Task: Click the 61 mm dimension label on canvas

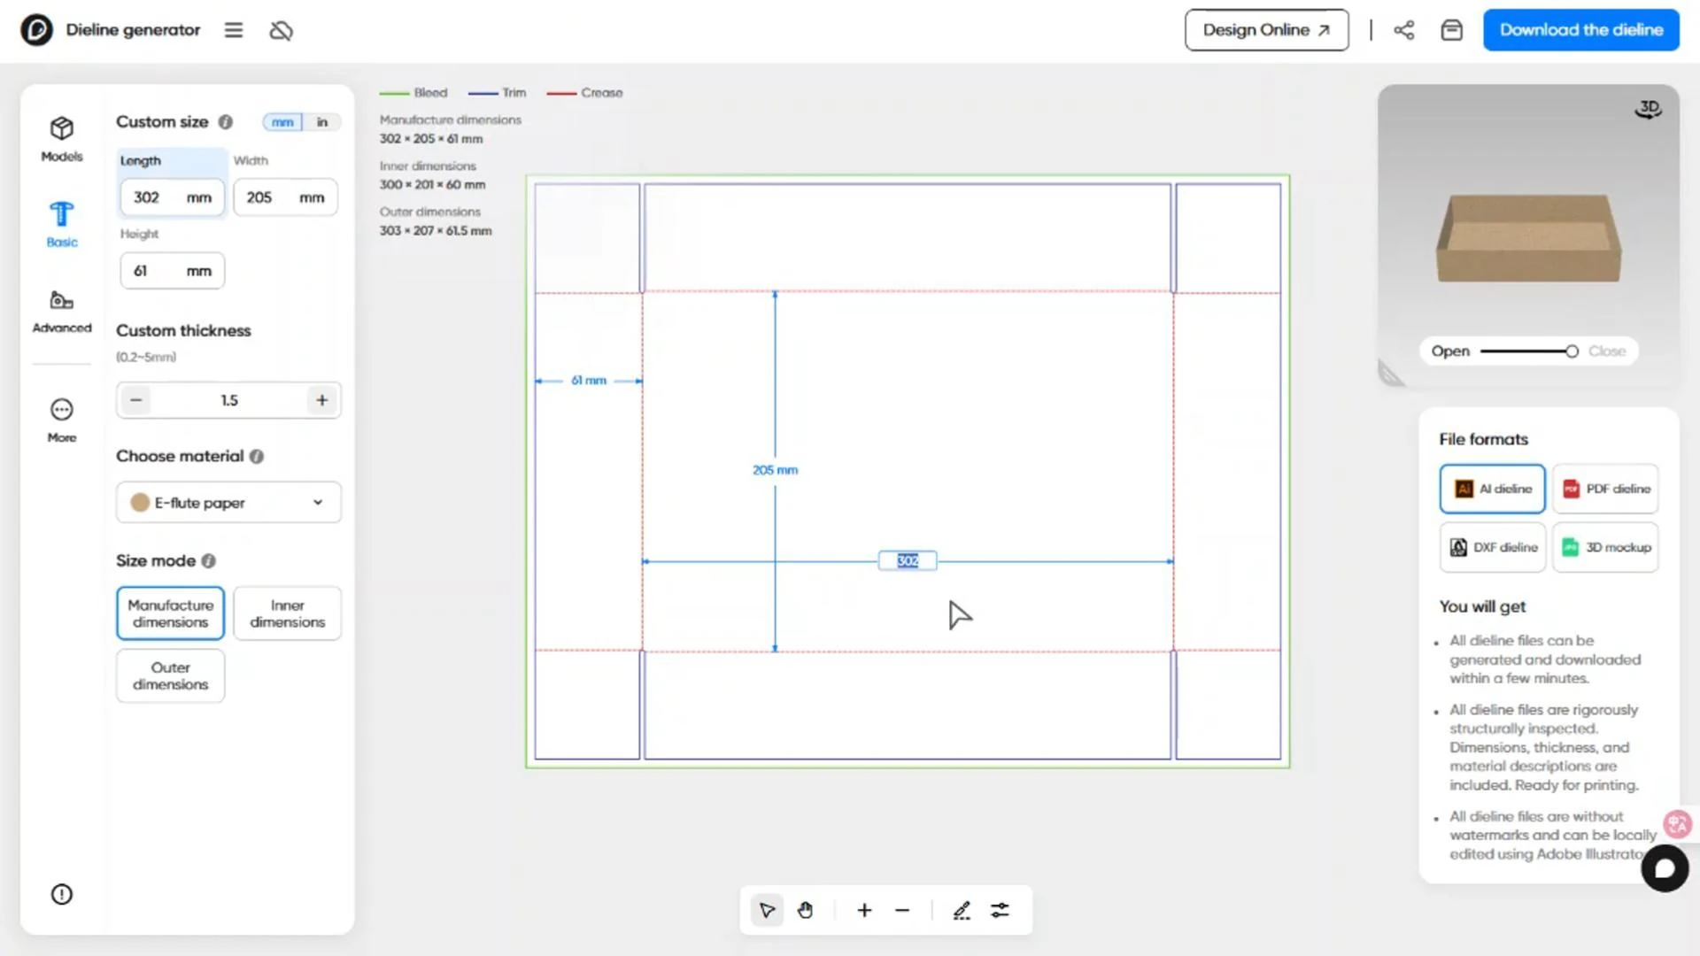Action: 589,381
